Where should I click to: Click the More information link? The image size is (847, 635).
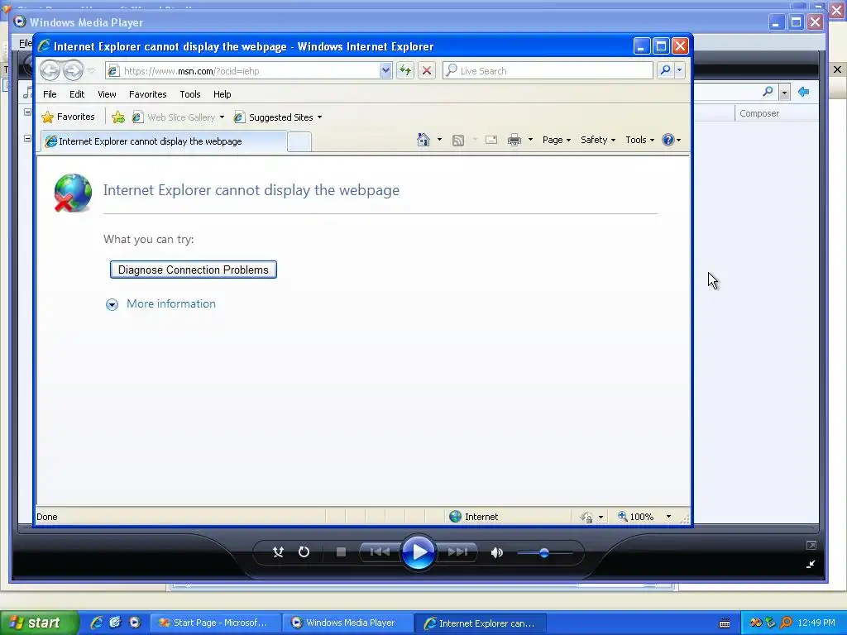[x=170, y=303]
